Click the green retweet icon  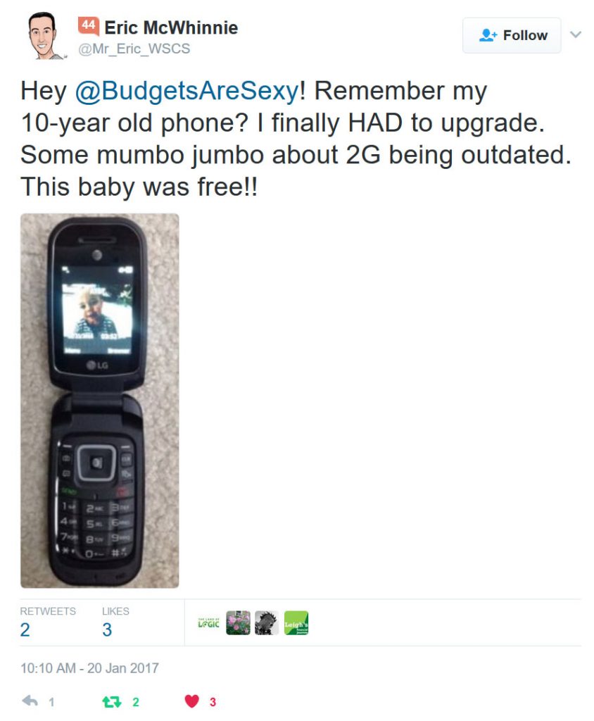coord(111,701)
